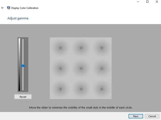The width and height of the screenshot is (161, 120).
Task: Click the bottom-right circle of gamma sample
Action: pyautogui.click(x=102, y=89)
